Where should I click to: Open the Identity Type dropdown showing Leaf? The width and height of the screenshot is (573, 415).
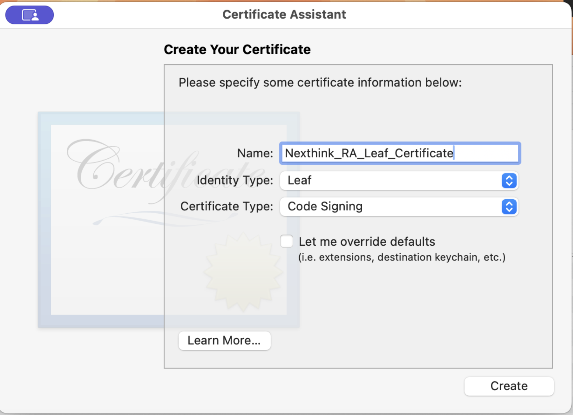[390, 180]
